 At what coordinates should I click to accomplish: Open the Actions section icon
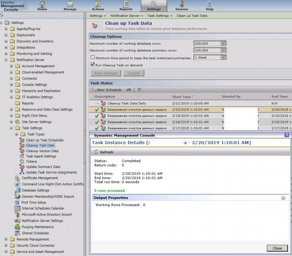(98, 4)
